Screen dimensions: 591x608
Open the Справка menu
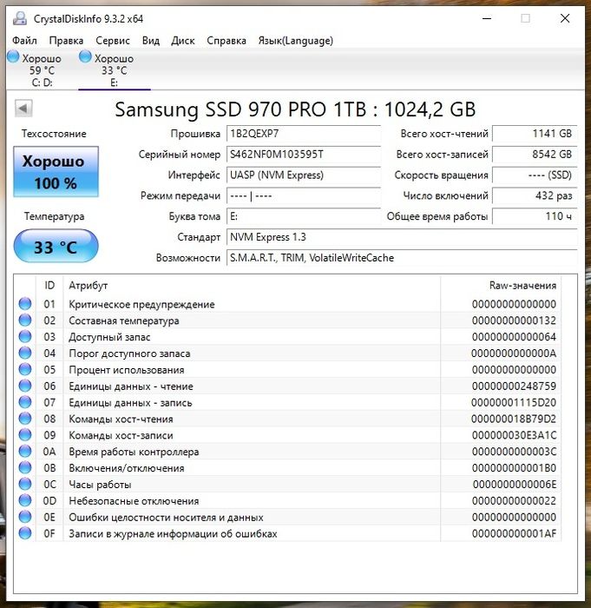pos(227,41)
